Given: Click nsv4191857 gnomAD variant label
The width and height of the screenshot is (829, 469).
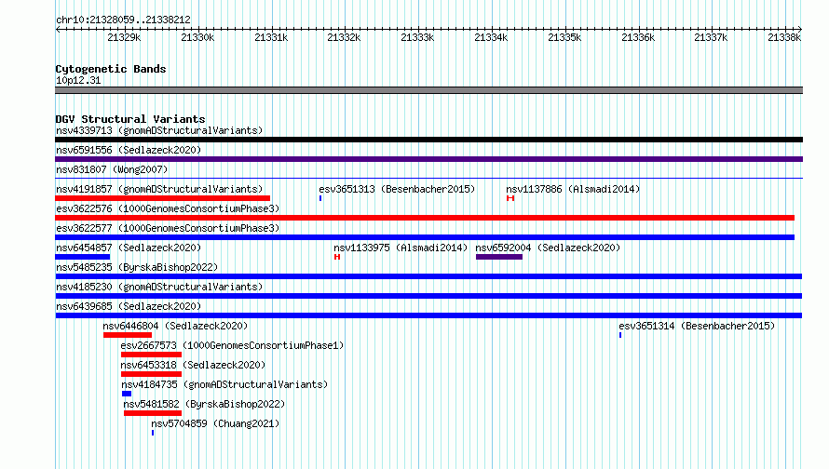Looking at the screenshot, I should [x=159, y=189].
